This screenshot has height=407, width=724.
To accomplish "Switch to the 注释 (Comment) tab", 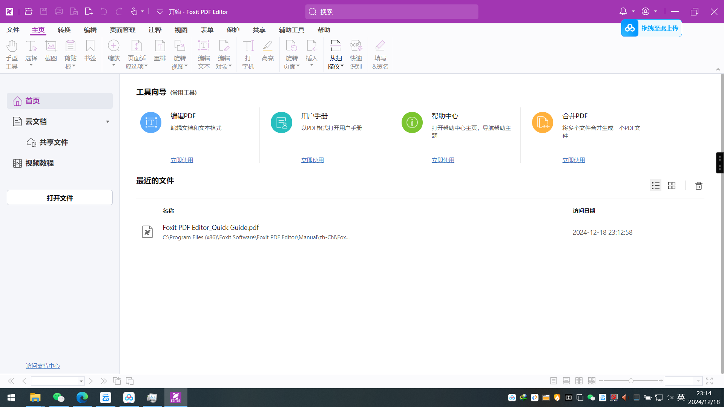I will click(155, 30).
